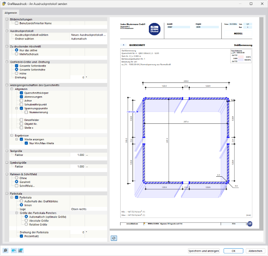The width and height of the screenshot is (268, 256).
Task: Collapse Anzeigeeigenschaften des Querschnitts section
Action: tap(7, 85)
